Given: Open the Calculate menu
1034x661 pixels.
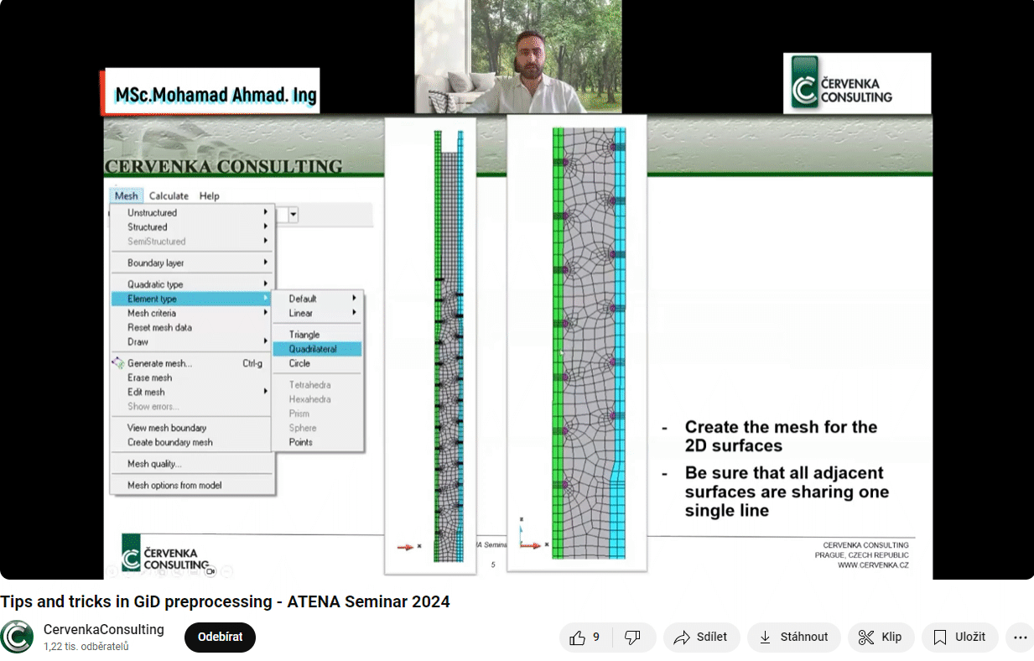Looking at the screenshot, I should [169, 195].
